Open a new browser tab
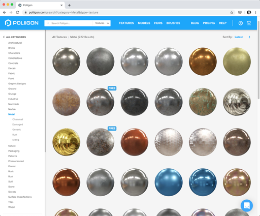The width and height of the screenshot is (260, 216). tap(69, 5)
